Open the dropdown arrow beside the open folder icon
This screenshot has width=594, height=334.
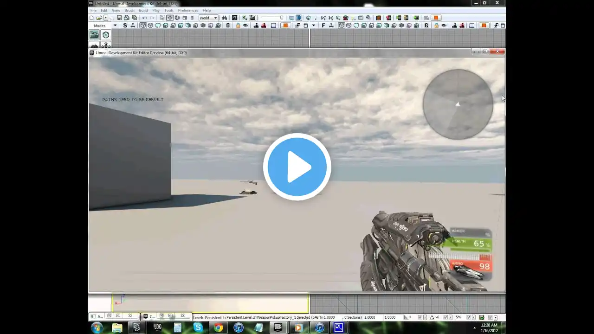point(105,18)
